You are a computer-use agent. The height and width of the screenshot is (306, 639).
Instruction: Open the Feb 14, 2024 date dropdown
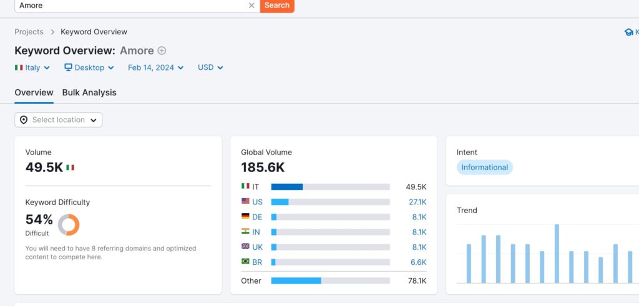click(155, 67)
